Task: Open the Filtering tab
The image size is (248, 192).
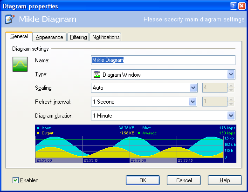Action: pyautogui.click(x=78, y=37)
